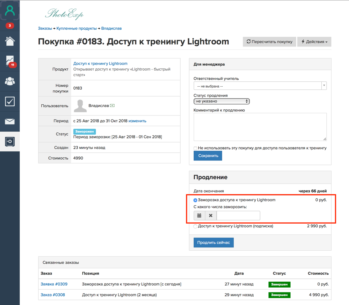This screenshot has width=349, height=305.
Task: Click the Период заморозки text
Action: tap(117, 137)
